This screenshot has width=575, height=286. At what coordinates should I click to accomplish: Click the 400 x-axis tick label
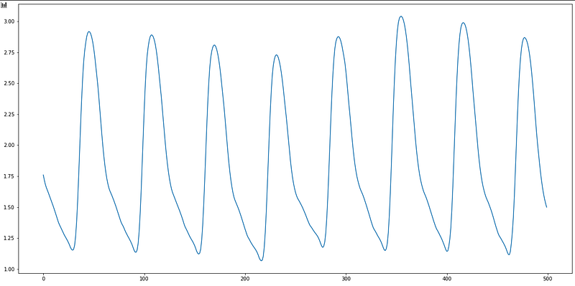tap(446, 279)
